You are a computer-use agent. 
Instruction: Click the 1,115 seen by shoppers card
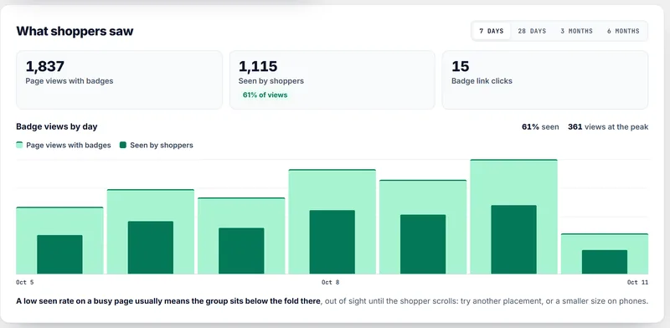332,79
